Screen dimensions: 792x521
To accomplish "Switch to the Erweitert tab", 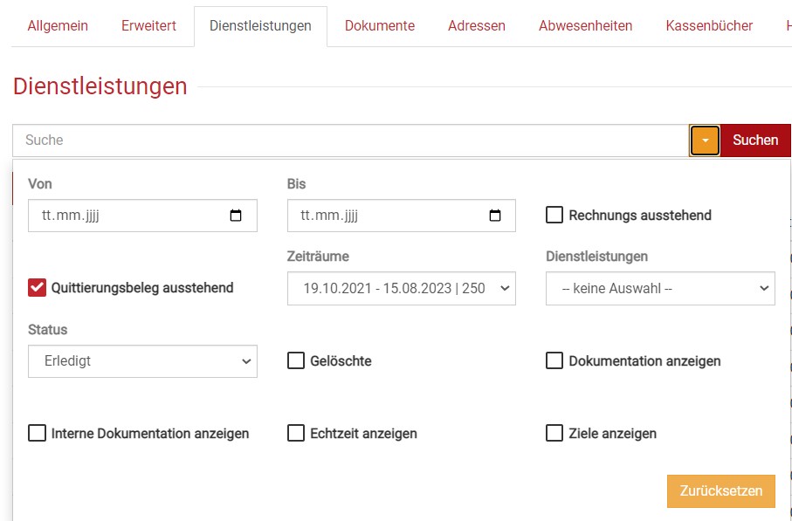I will click(x=148, y=26).
